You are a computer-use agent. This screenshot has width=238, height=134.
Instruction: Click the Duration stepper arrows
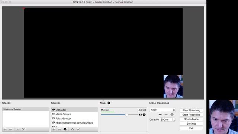[174, 119]
